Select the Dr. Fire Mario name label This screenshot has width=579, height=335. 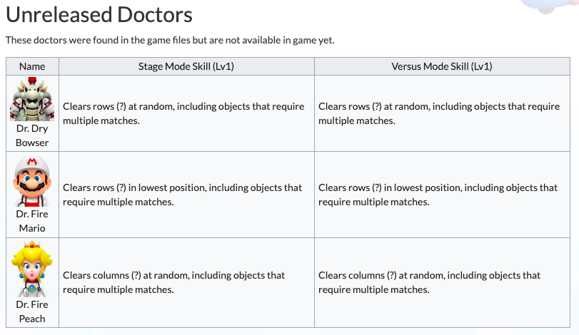tap(32, 221)
